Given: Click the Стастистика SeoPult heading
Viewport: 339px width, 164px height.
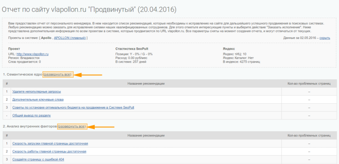Looking at the screenshot, I should click(x=132, y=49).
